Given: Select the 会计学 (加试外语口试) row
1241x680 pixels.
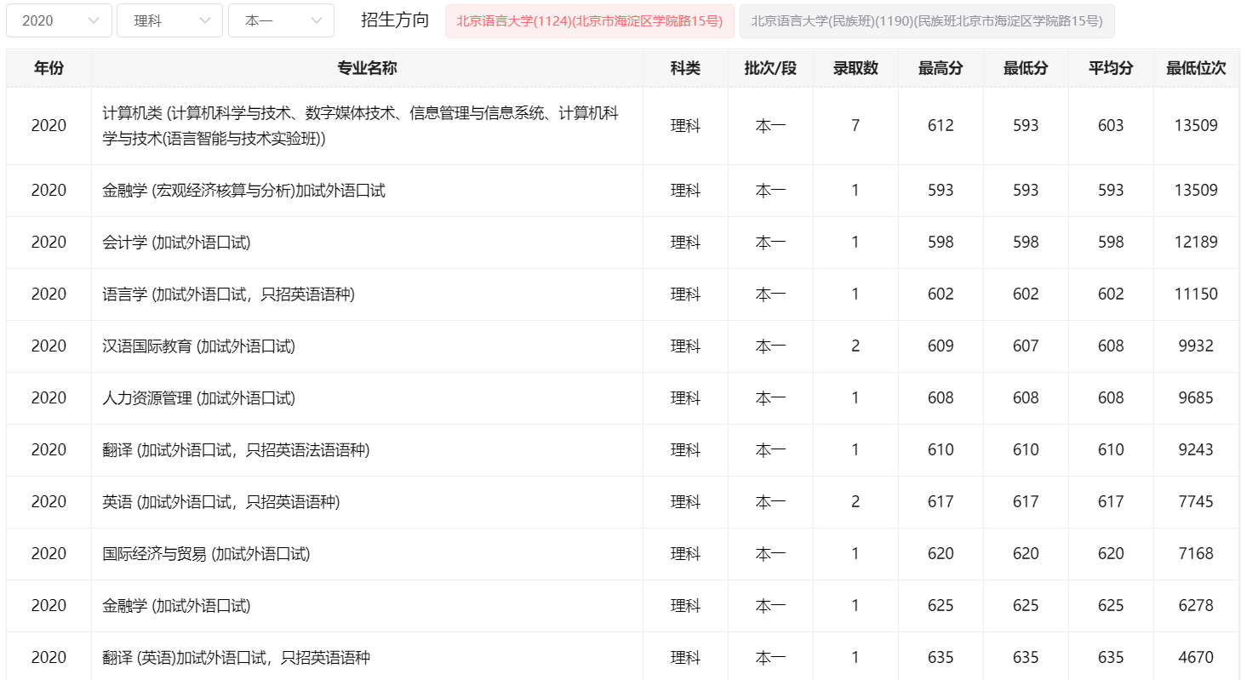Looking at the screenshot, I should (x=176, y=243).
